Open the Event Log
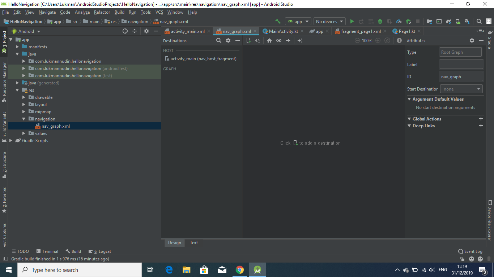Image resolution: width=494 pixels, height=277 pixels. click(x=470, y=251)
